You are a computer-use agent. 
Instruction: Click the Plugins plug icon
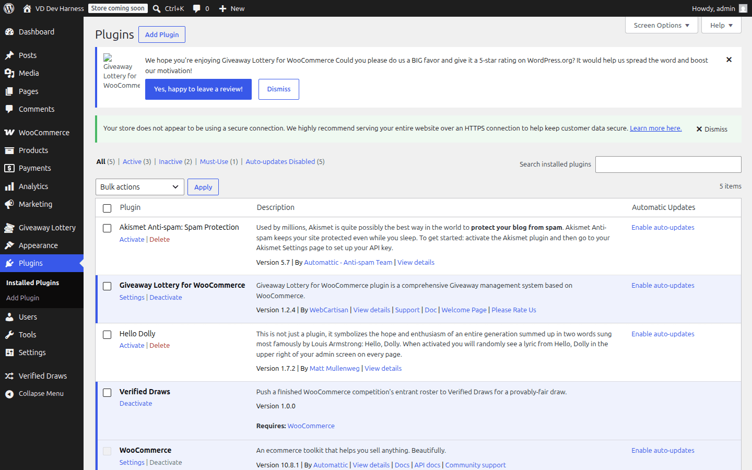point(9,263)
